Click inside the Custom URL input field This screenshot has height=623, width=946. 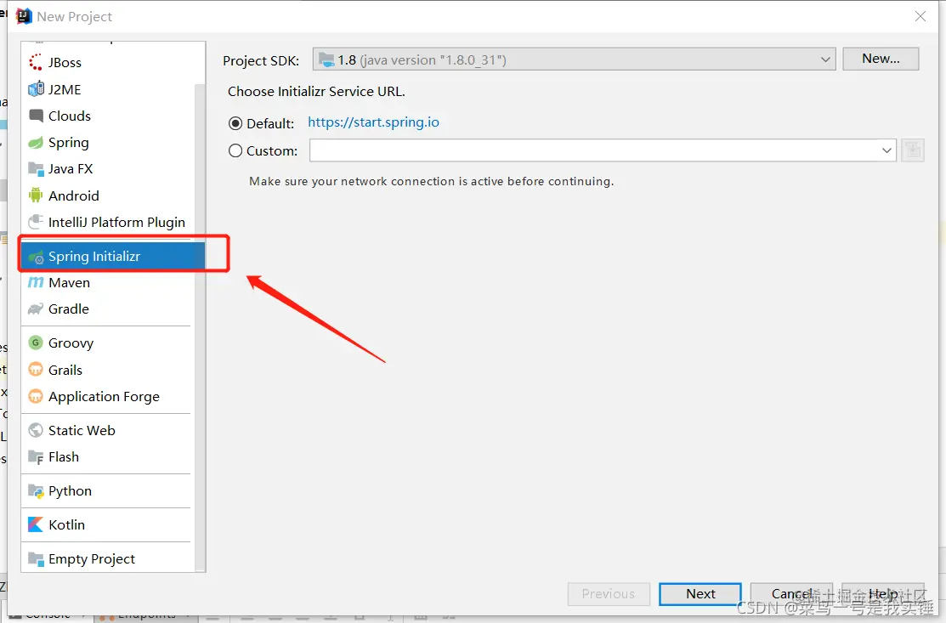coord(594,150)
